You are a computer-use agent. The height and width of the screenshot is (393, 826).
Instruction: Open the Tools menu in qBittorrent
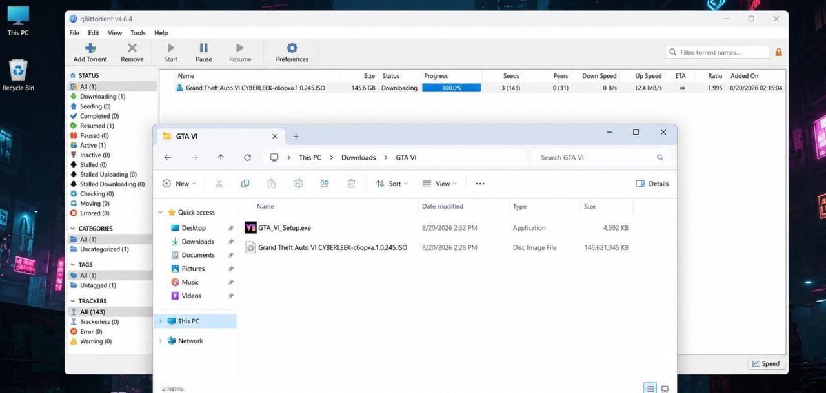(138, 33)
